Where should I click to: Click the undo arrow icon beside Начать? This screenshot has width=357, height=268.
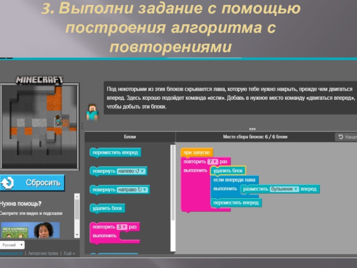(x=341, y=137)
